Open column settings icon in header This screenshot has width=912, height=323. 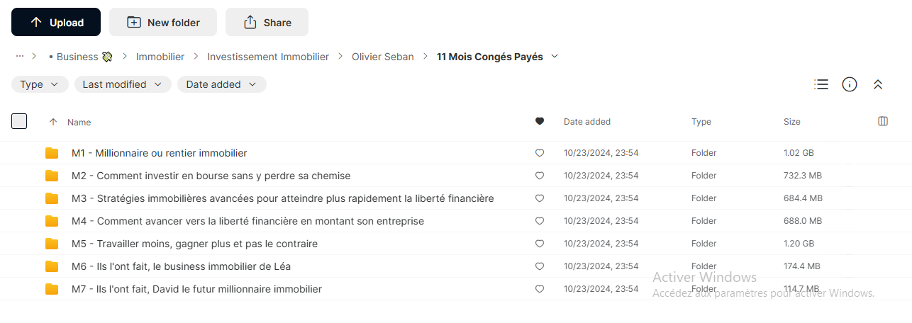tap(883, 121)
